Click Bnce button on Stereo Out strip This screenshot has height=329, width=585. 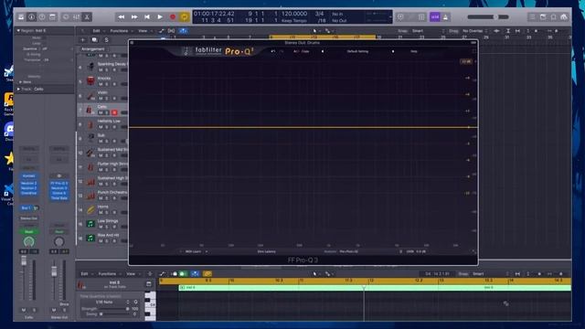click(64, 304)
